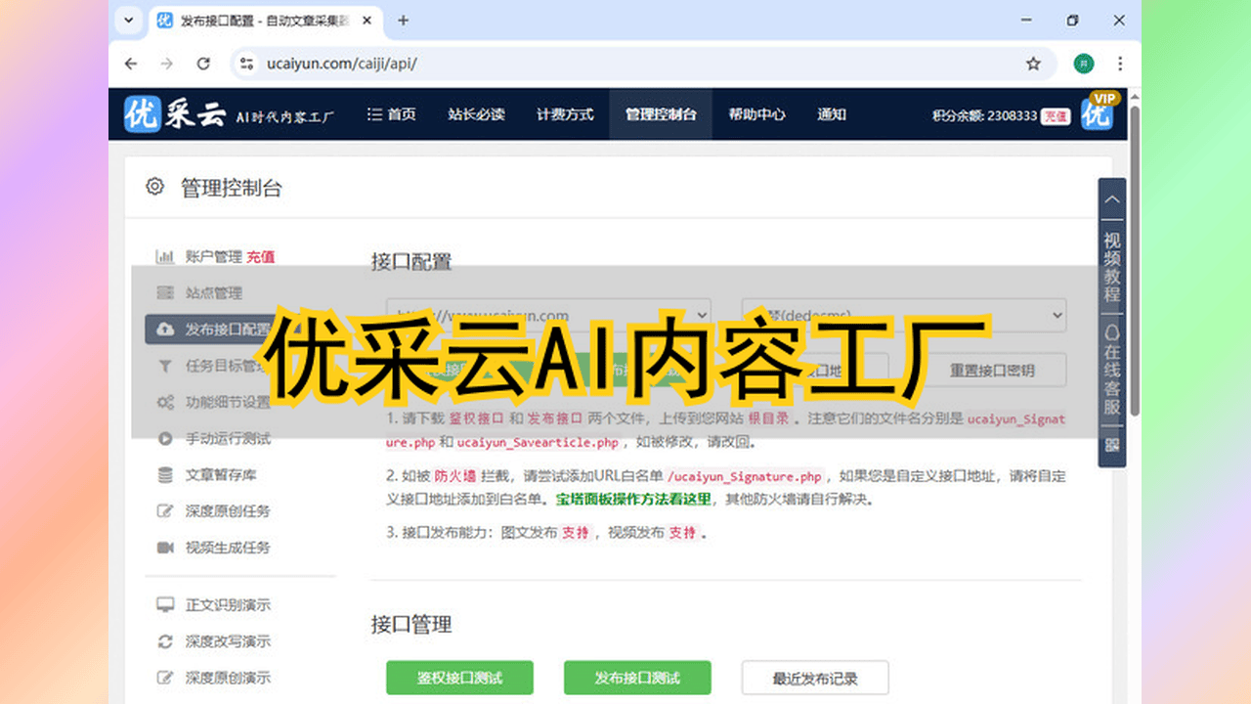Viewport: 1251px width, 704px height.
Task: Click the 深度改写演示 refresh icon
Action: (165, 641)
